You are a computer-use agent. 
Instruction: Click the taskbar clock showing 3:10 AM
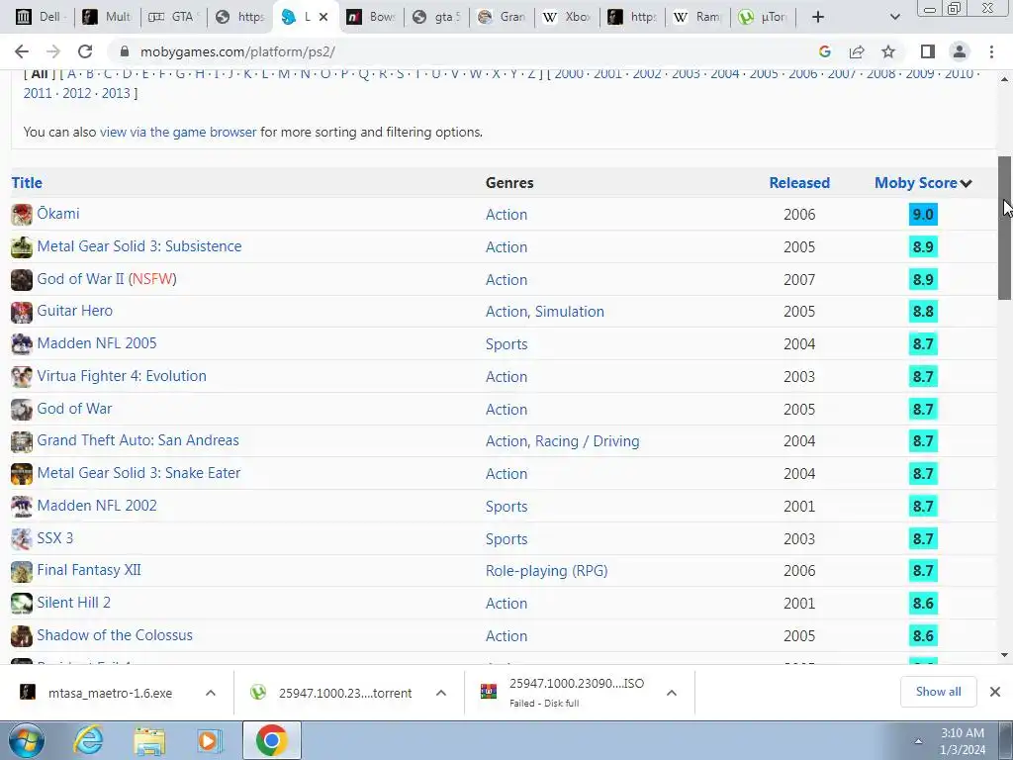point(963,741)
